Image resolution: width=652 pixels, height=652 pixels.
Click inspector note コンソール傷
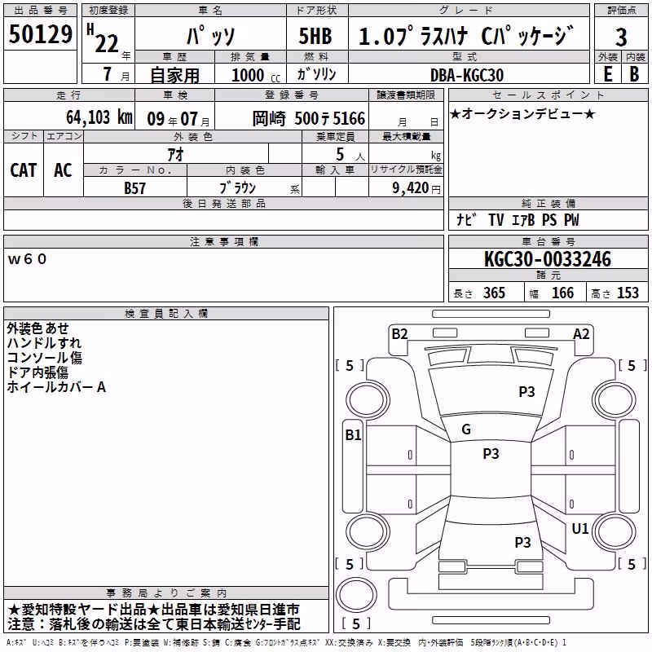click(45, 358)
